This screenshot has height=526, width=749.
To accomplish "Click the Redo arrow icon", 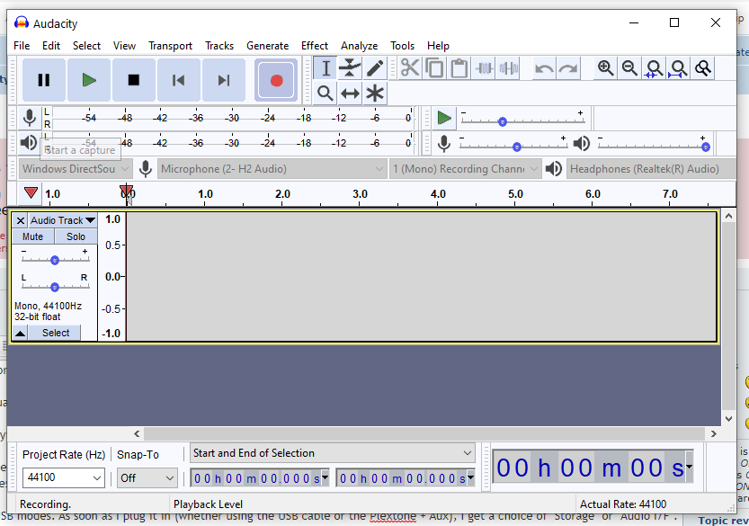I will click(568, 67).
